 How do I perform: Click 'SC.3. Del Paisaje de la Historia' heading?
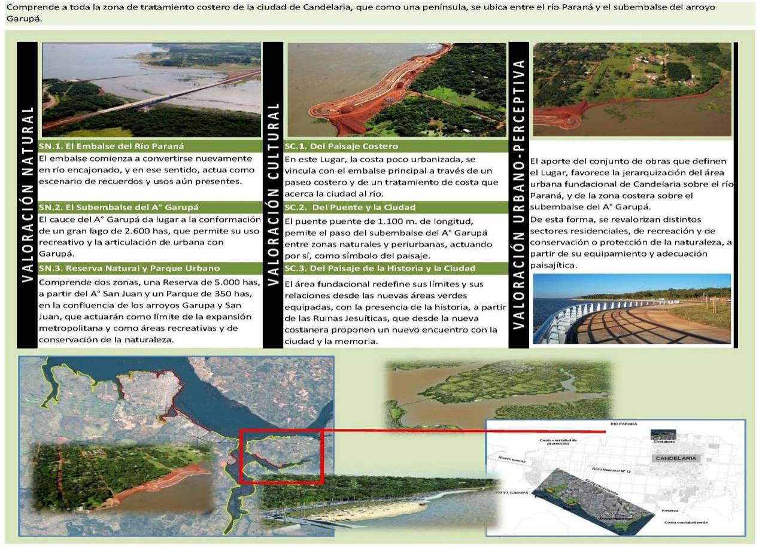click(x=381, y=269)
